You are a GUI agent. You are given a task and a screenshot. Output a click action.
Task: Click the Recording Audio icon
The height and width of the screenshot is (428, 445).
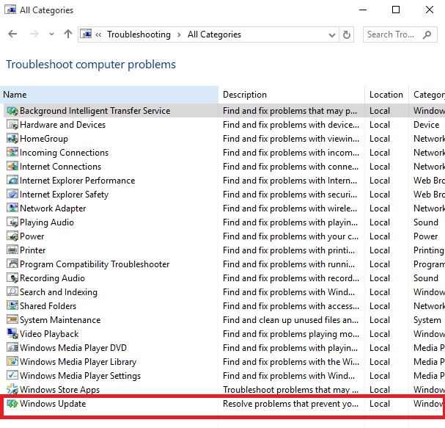(x=12, y=278)
